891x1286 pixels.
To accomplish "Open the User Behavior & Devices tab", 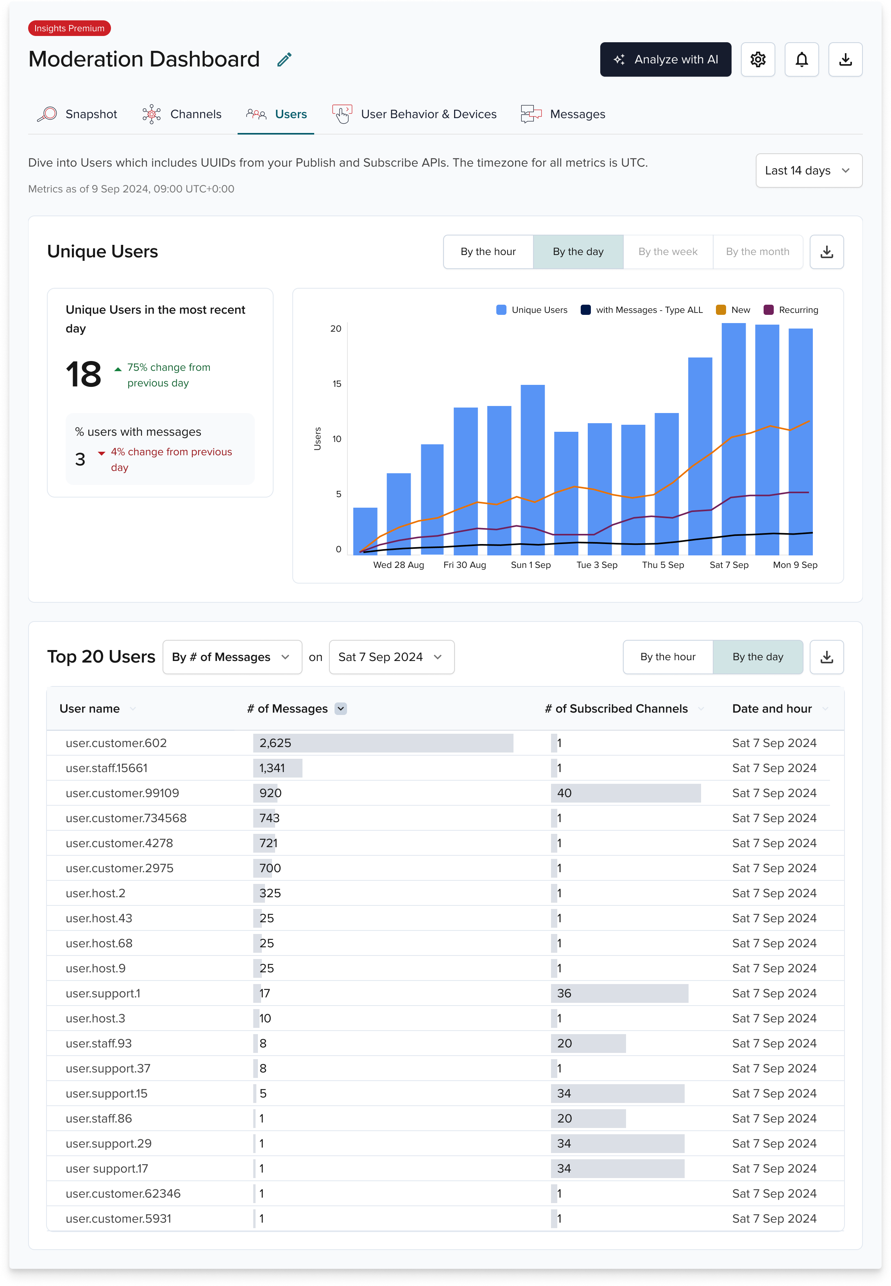I will coord(429,114).
